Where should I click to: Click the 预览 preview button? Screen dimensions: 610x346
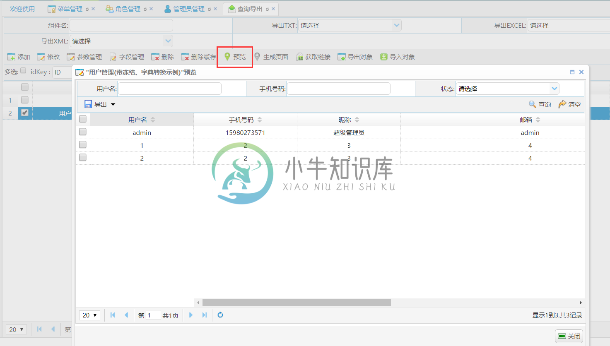(235, 57)
